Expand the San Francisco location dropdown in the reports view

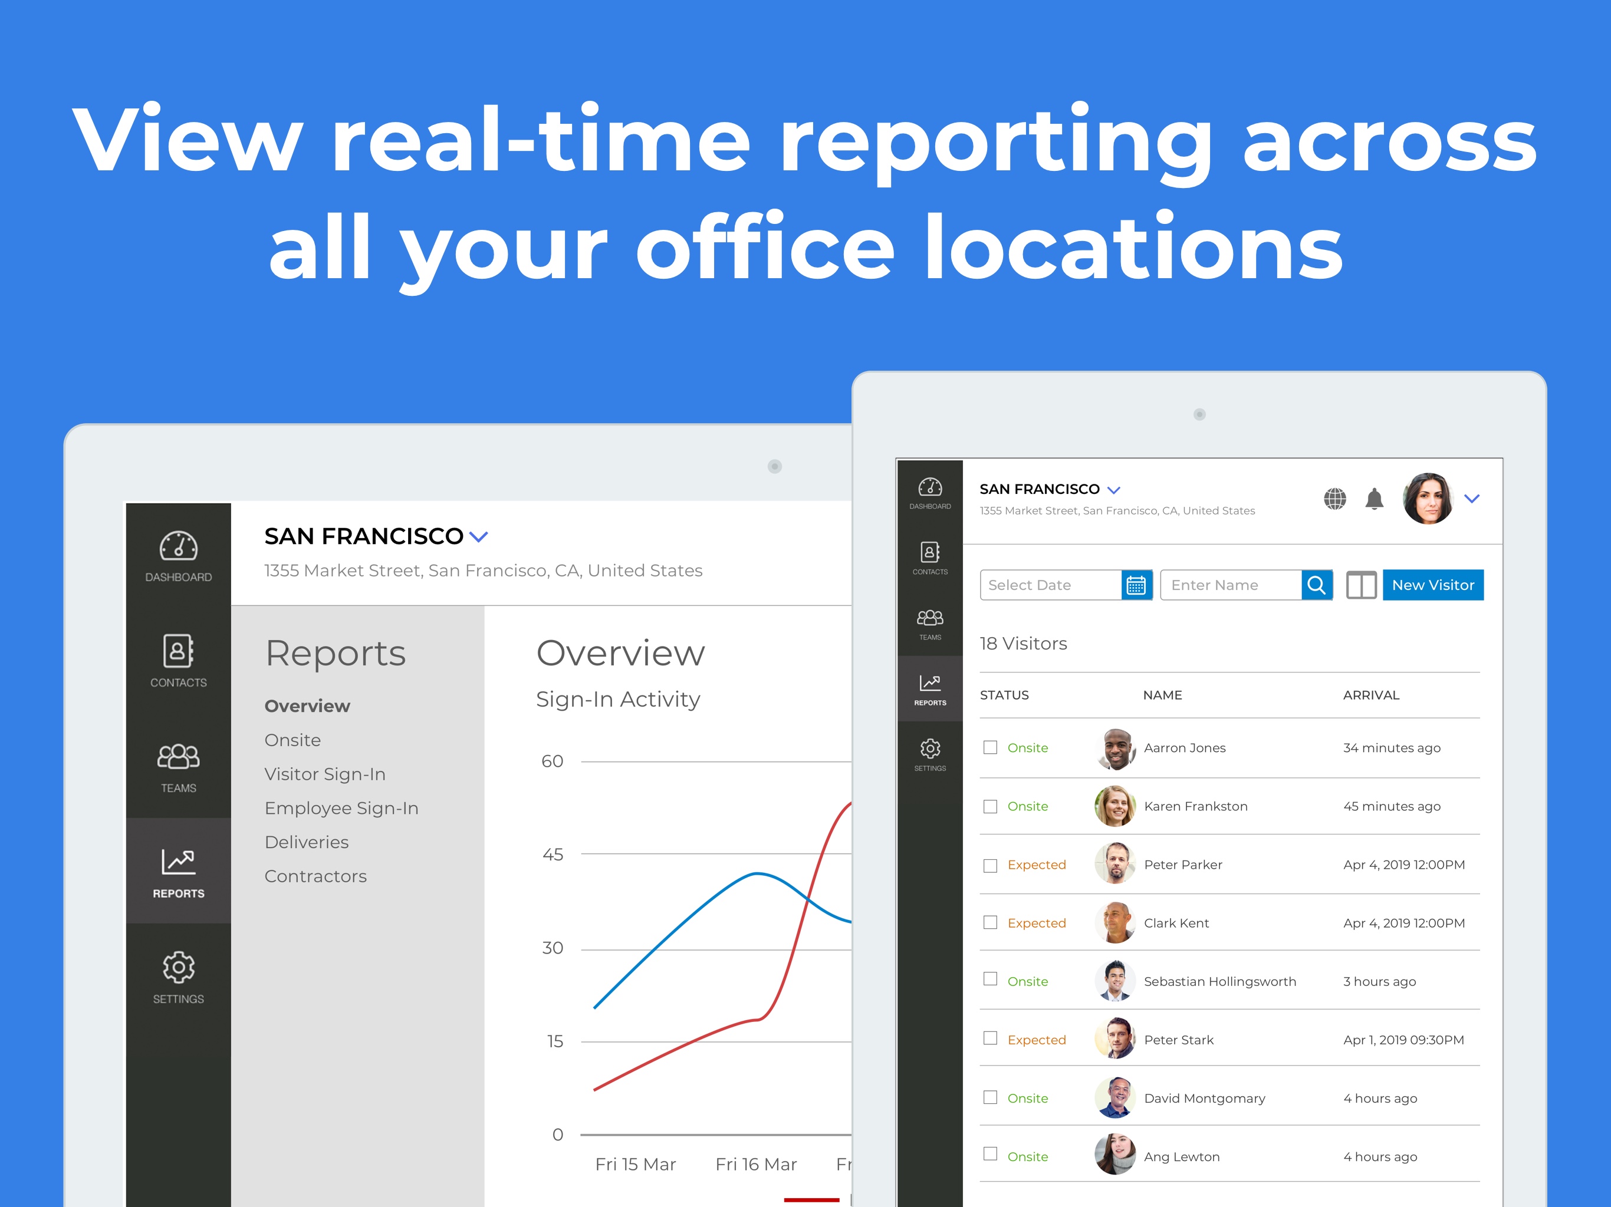tap(478, 537)
